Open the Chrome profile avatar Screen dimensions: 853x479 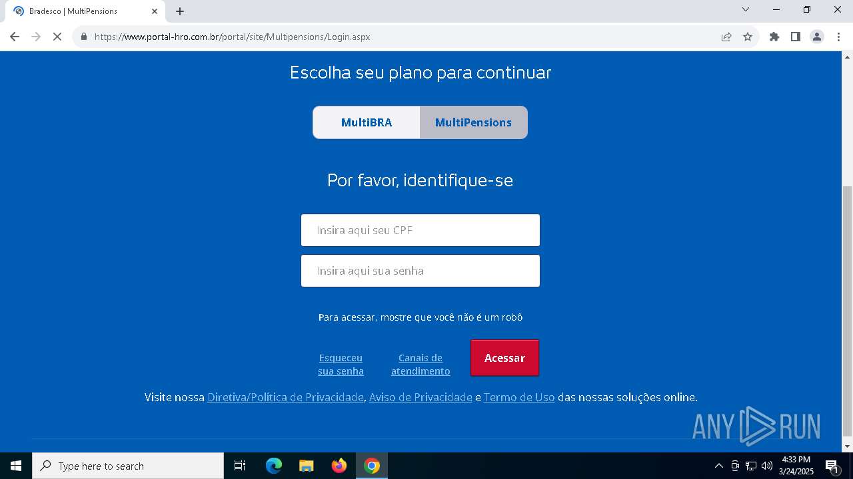pyautogui.click(x=817, y=37)
